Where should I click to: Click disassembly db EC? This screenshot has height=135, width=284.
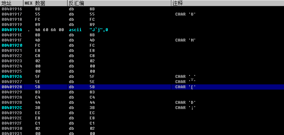82,113
